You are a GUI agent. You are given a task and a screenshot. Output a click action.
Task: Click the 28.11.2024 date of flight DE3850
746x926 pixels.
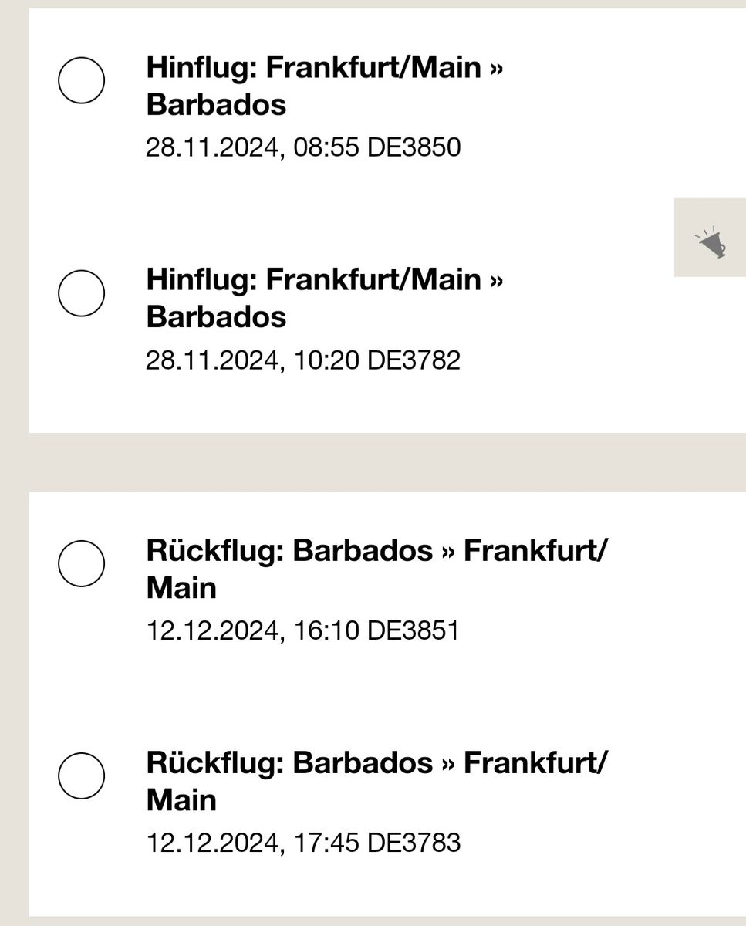[x=211, y=147]
